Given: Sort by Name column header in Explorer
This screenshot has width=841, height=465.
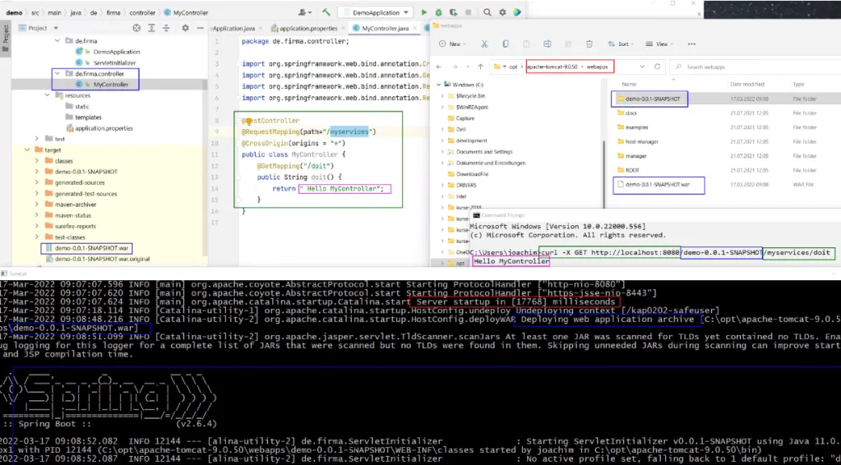Looking at the screenshot, I should tap(629, 84).
